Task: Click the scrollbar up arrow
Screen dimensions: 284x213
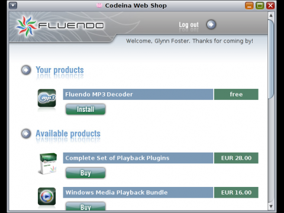Action: 271,15
